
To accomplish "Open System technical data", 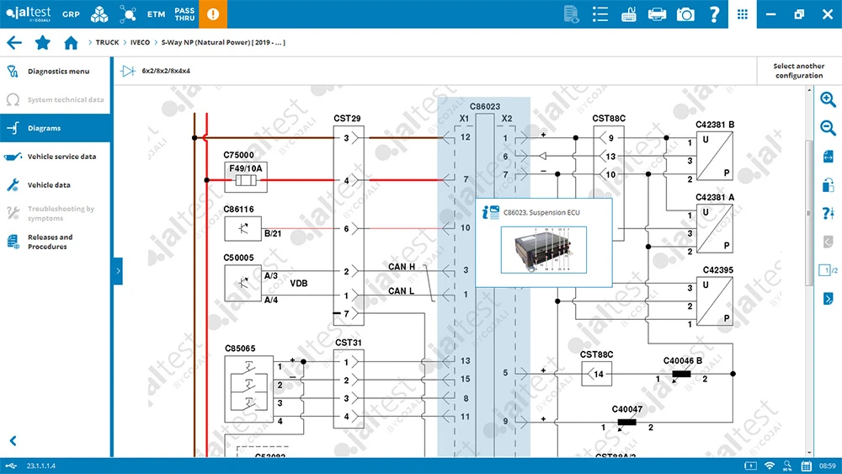I will 56,99.
